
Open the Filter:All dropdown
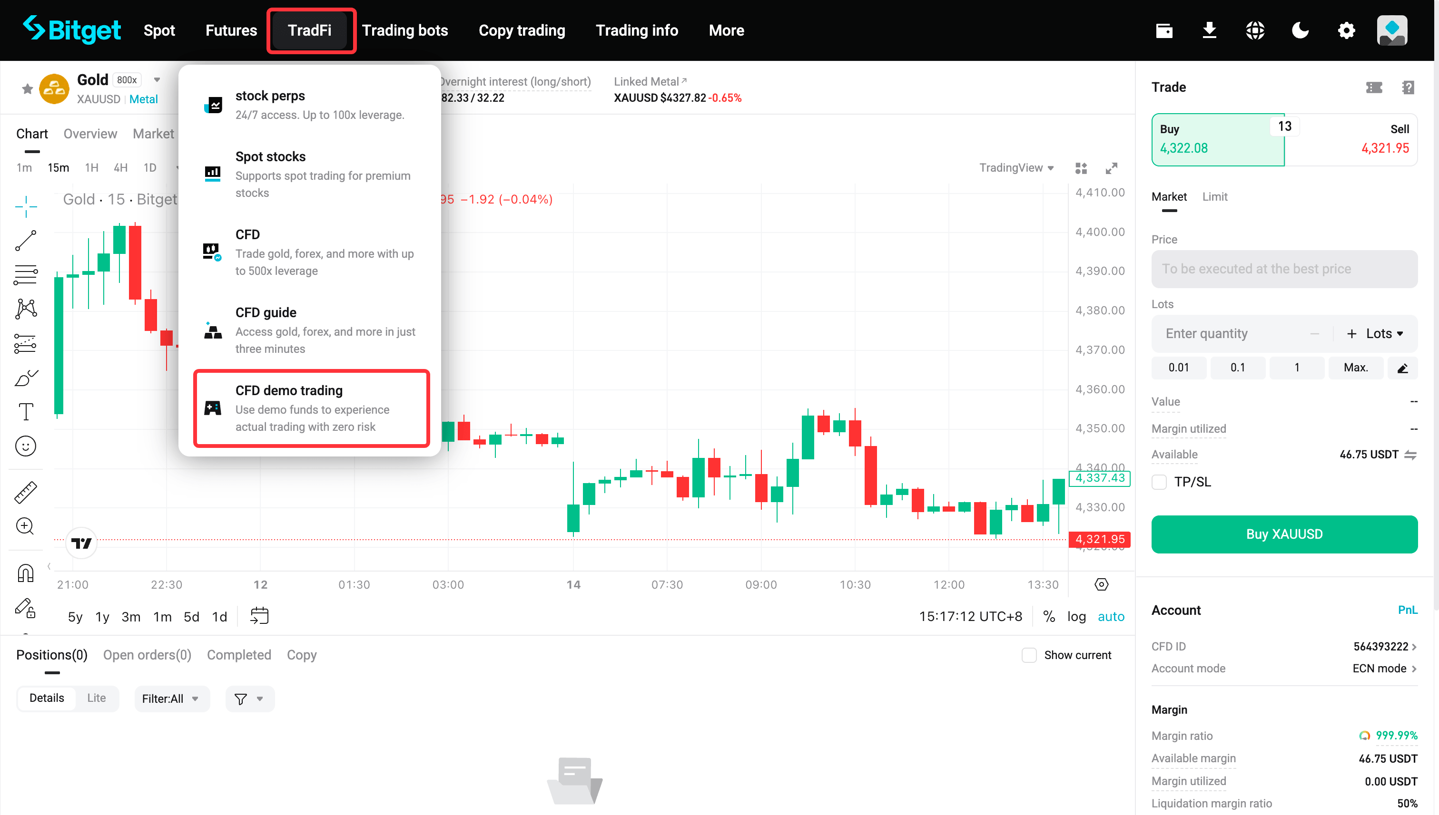point(171,699)
